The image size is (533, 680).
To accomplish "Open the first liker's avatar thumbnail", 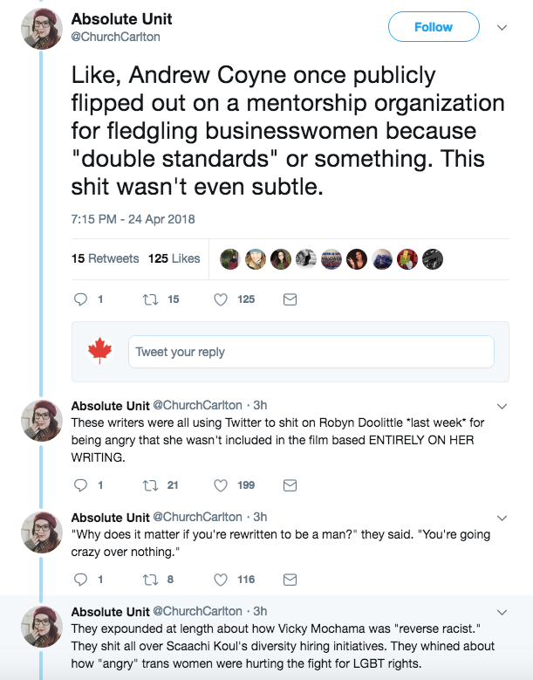I will click(x=230, y=258).
